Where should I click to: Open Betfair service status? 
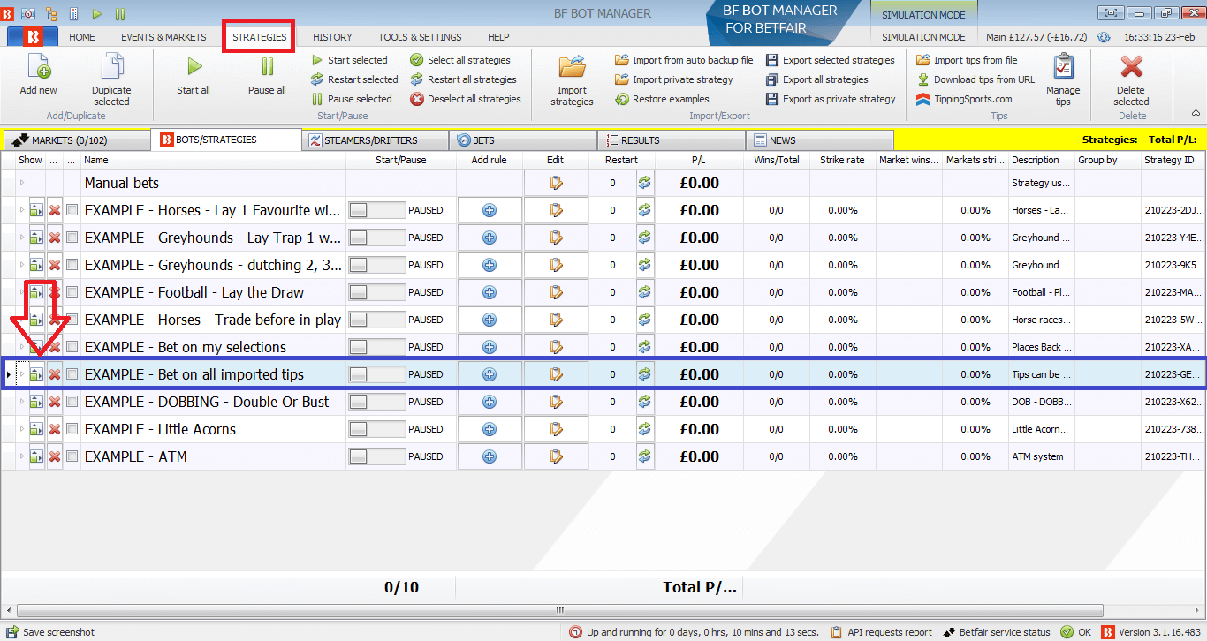click(997, 632)
